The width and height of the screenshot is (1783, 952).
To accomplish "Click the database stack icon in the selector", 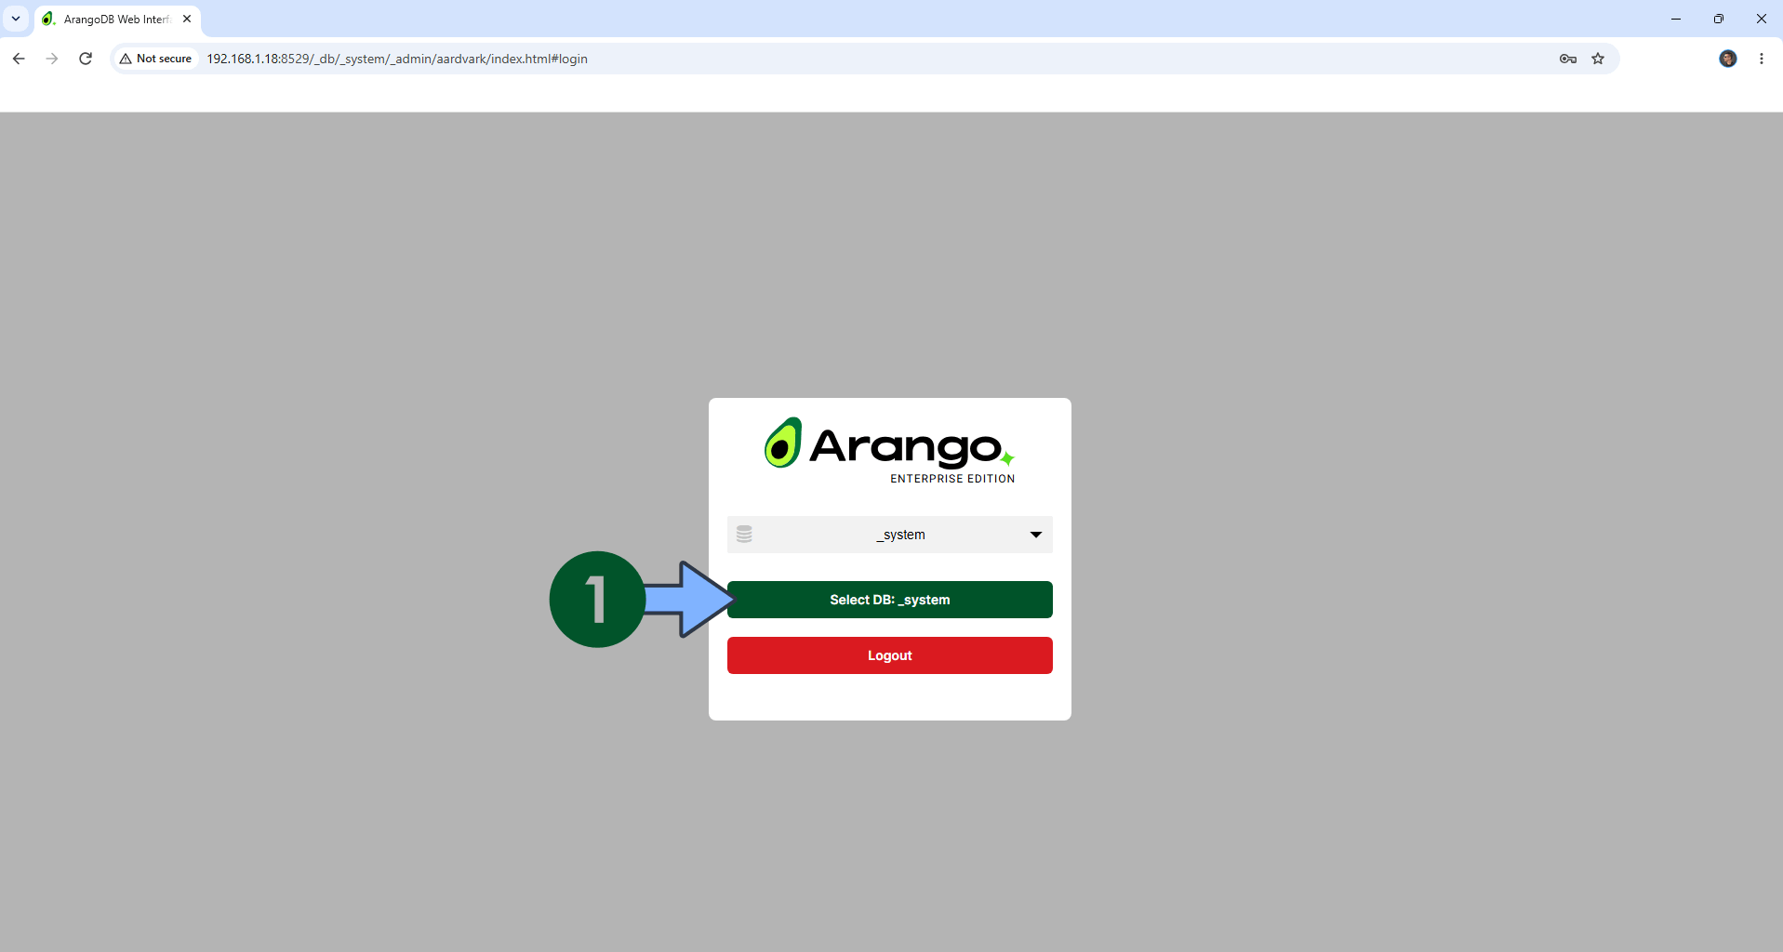I will pyautogui.click(x=744, y=535).
